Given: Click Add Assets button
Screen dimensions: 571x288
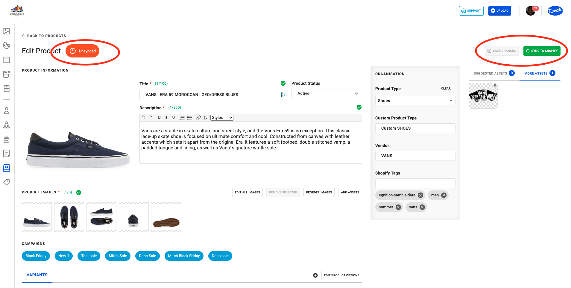Looking at the screenshot, I should click(x=350, y=192).
